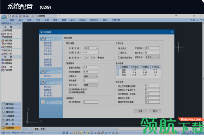Open 在线帮助 in the left panel
This screenshot has height=136, width=204.
7,60
